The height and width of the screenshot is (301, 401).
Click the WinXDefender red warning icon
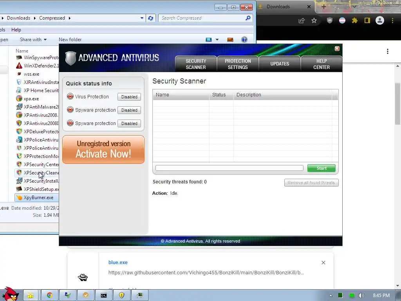19,66
